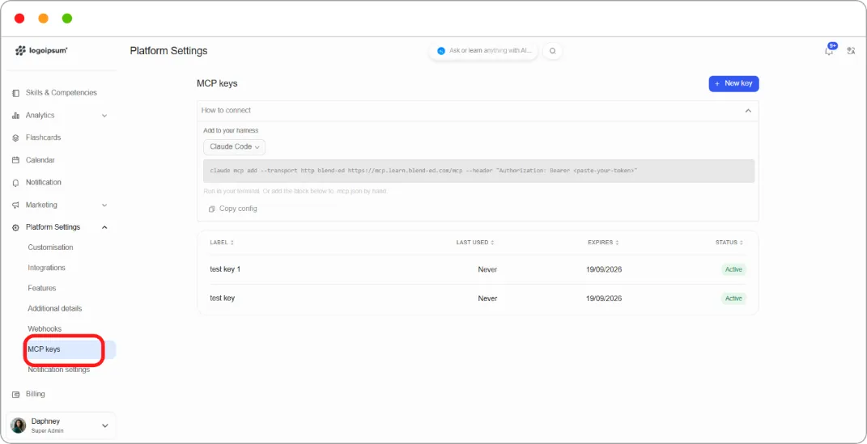Click Daphney's profile avatar

19,425
